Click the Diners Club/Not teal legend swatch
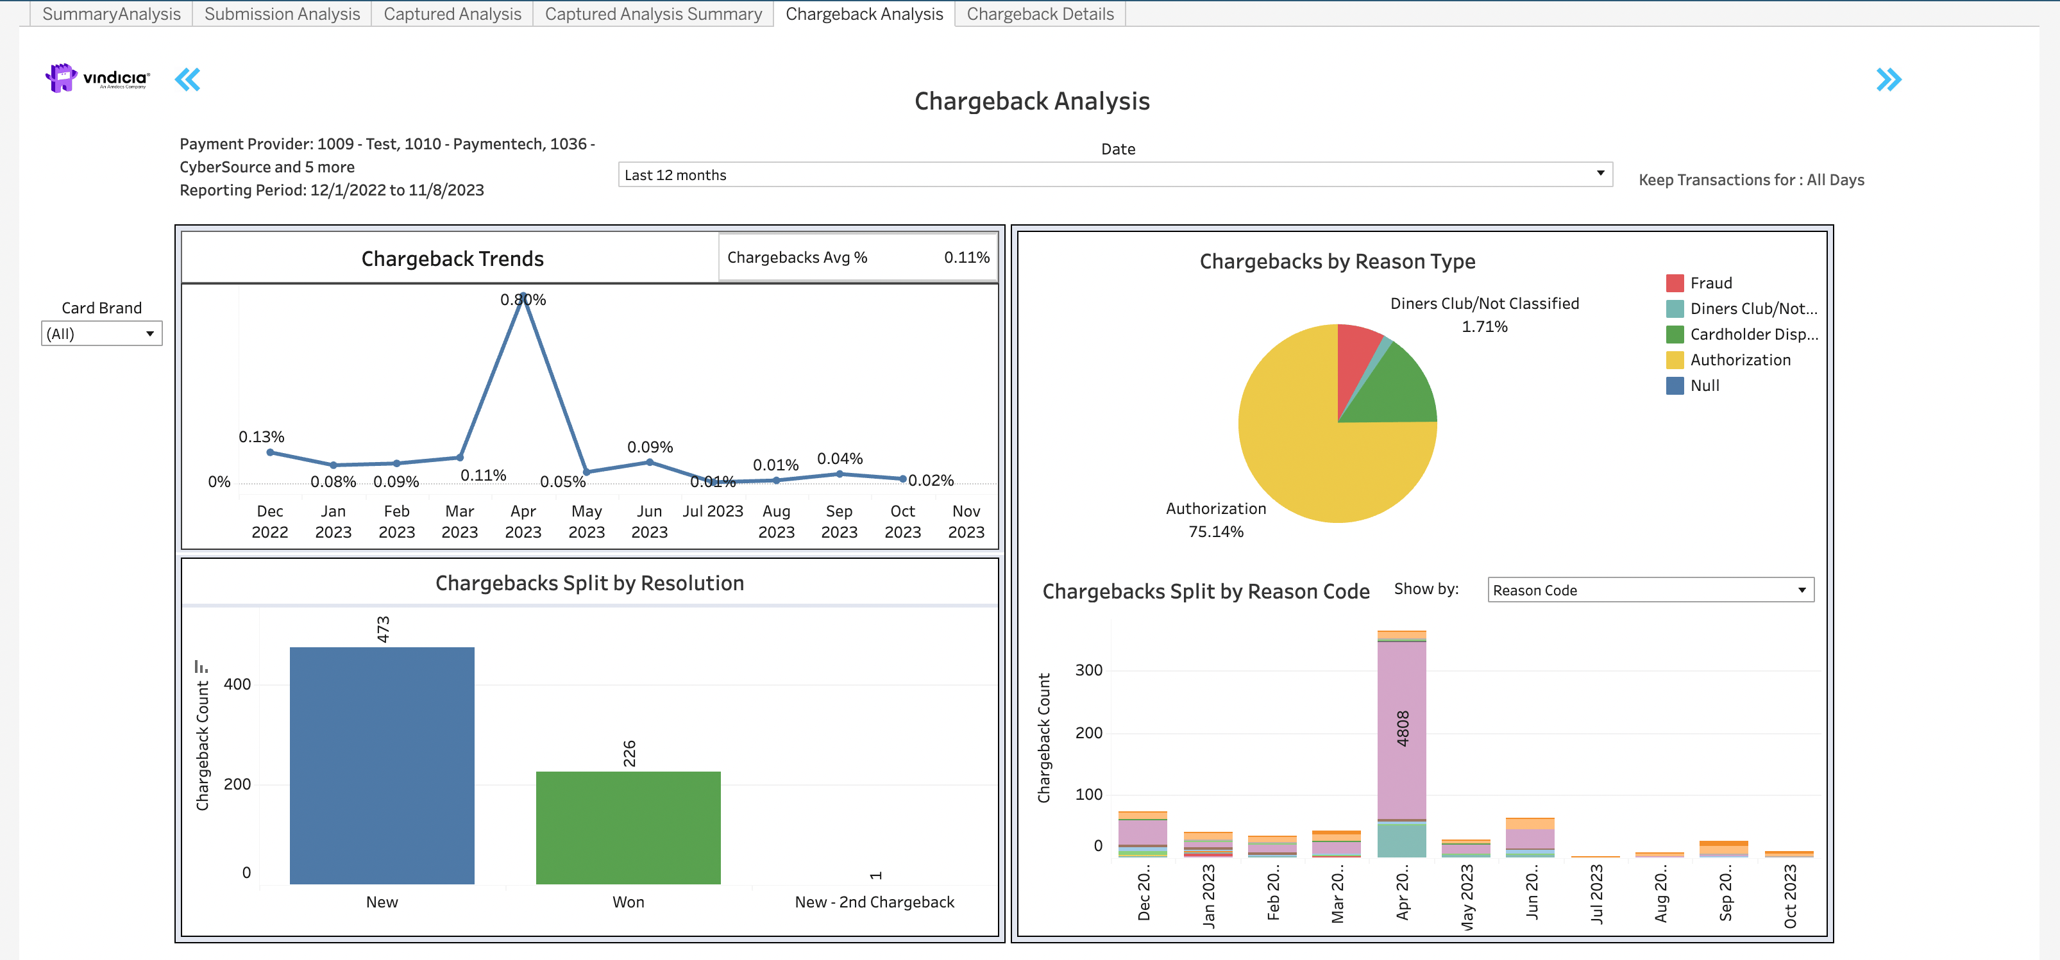Screen dimensions: 2060x960 click(1675, 308)
